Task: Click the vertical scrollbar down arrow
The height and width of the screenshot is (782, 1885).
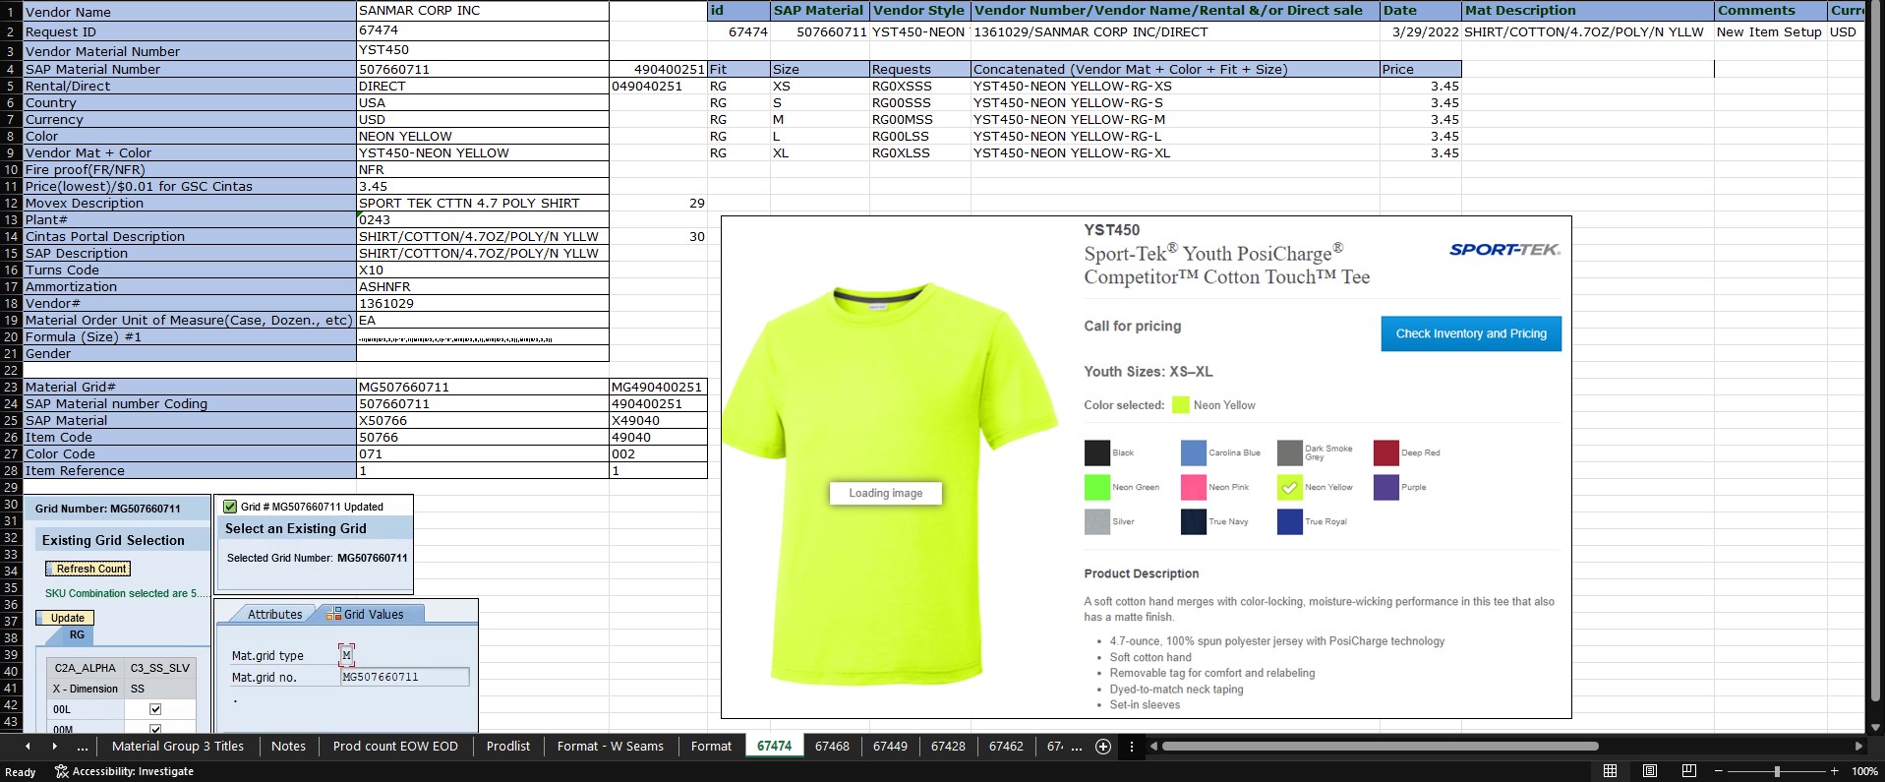Action: tap(1875, 727)
